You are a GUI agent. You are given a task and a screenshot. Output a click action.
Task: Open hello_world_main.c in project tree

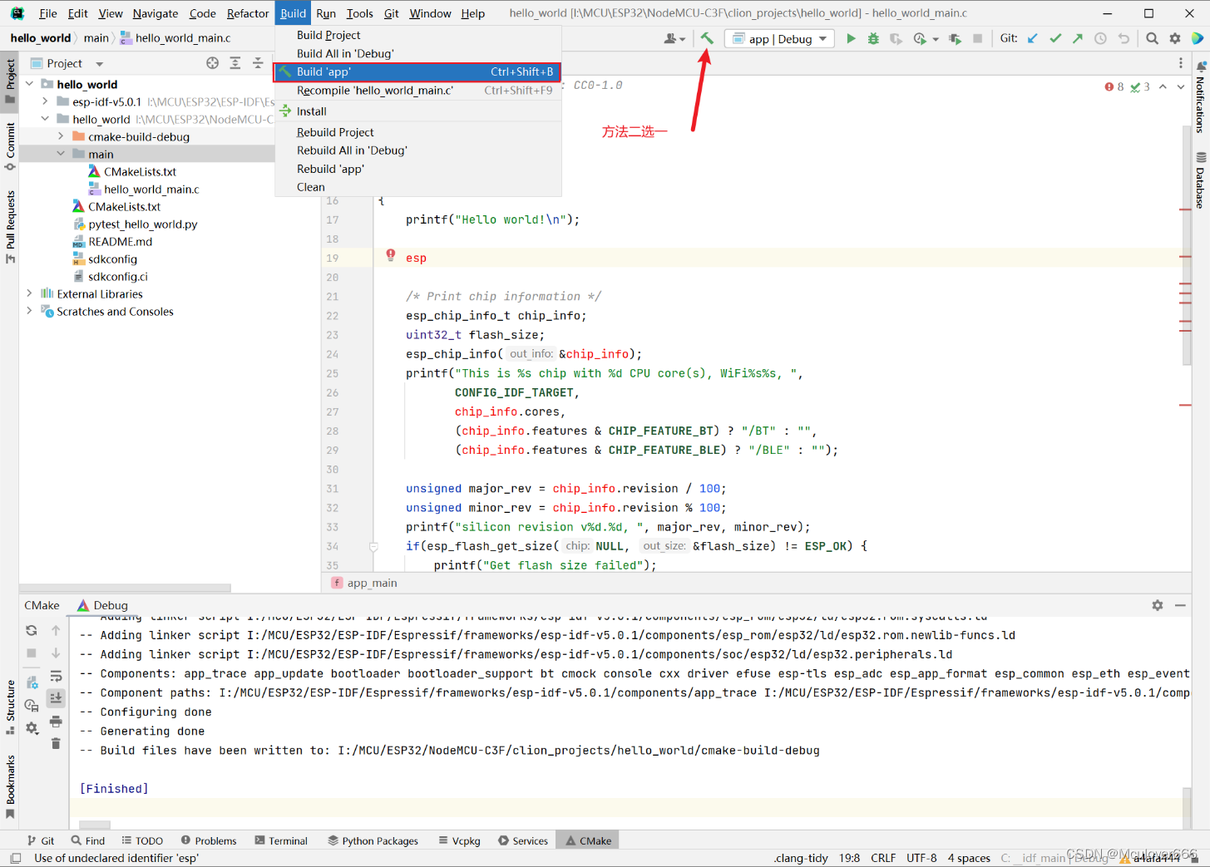[x=151, y=189]
